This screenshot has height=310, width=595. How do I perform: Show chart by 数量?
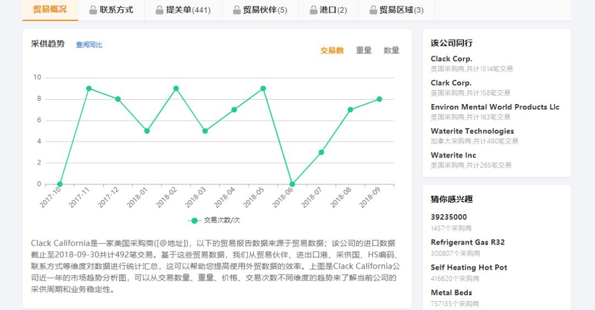[392, 51]
